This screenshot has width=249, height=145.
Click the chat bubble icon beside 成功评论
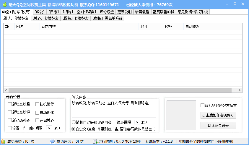point(52,141)
